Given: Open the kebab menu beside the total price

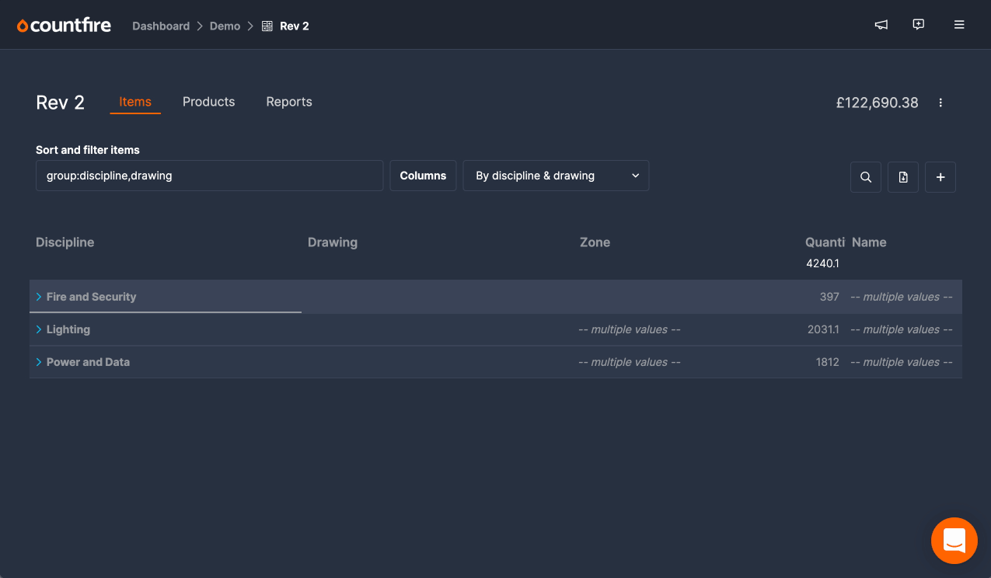Looking at the screenshot, I should click(x=940, y=102).
